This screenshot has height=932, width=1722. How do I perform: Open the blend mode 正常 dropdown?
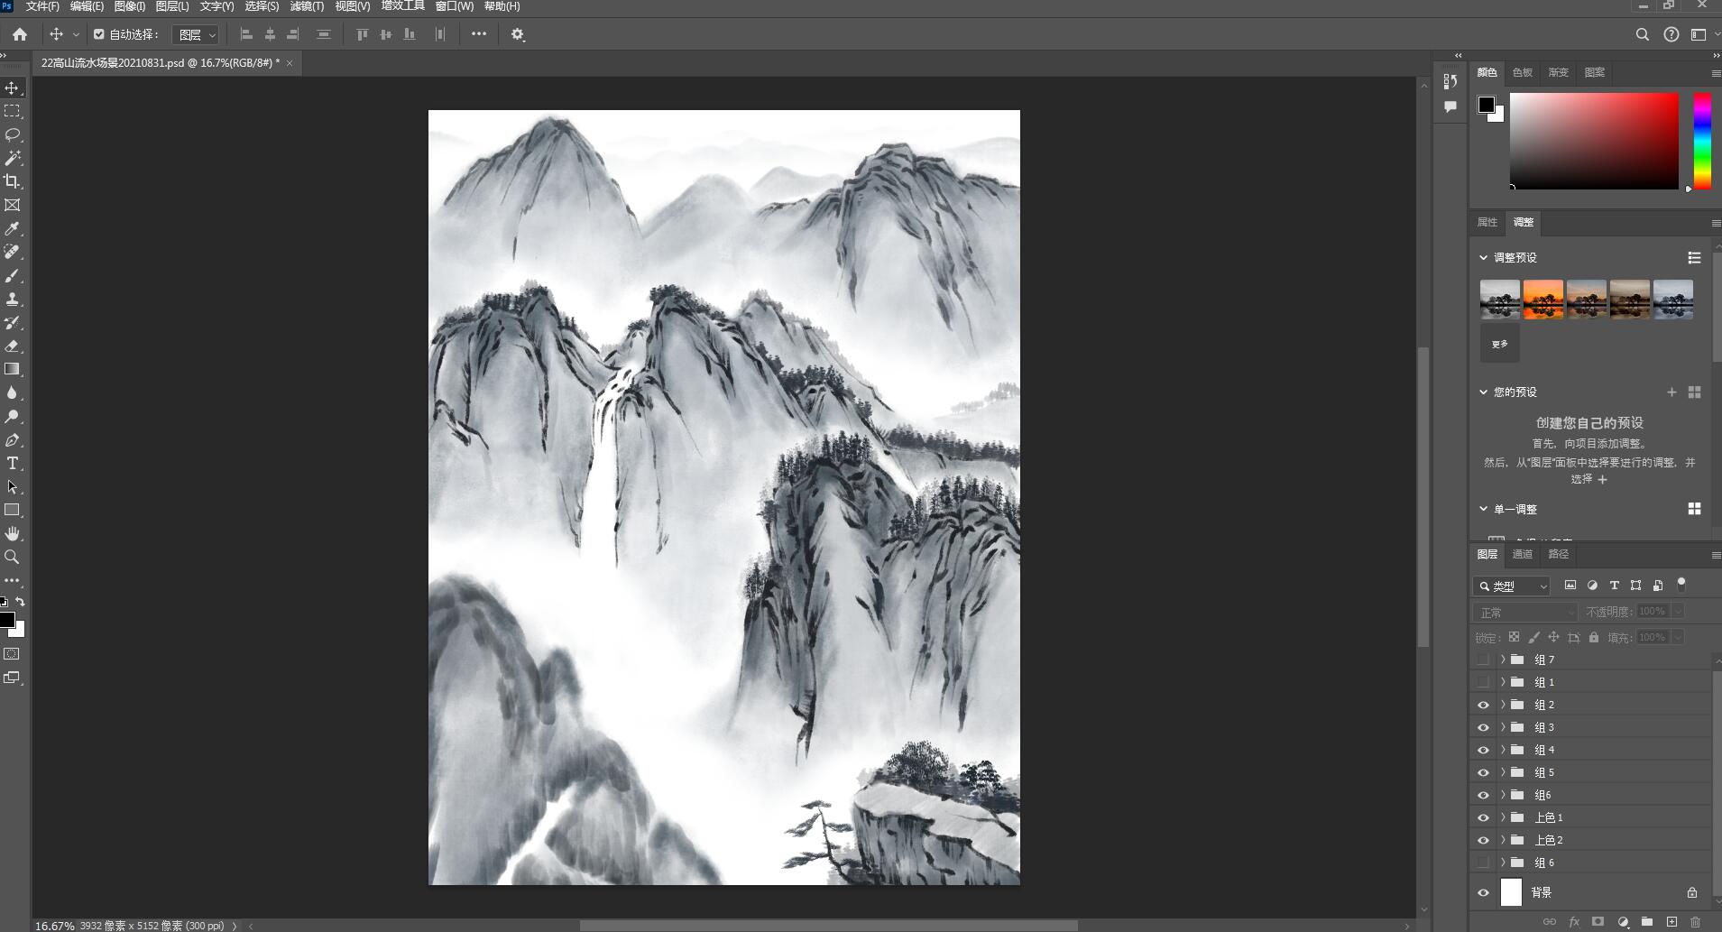(1524, 612)
